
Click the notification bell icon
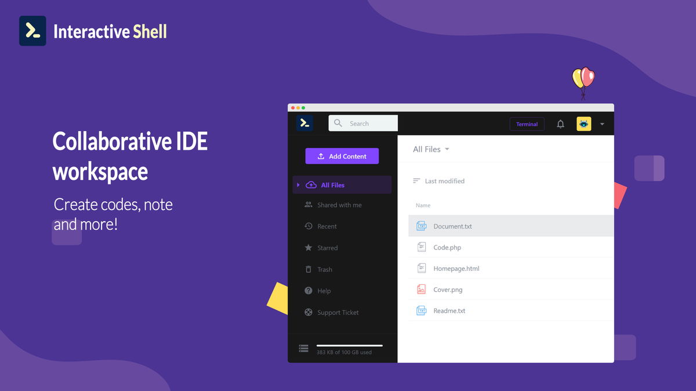tap(560, 124)
